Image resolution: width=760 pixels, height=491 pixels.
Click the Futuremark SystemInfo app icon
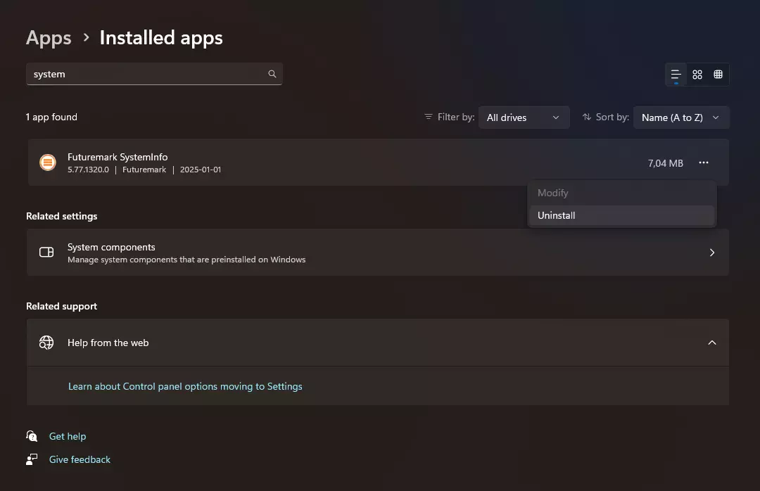coord(48,162)
